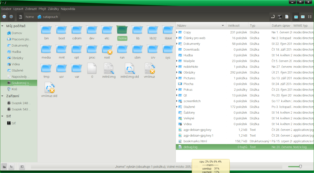This screenshot has height=173, width=314.
Task: Select the file named 0
Action: pyautogui.click(x=92, y=68)
